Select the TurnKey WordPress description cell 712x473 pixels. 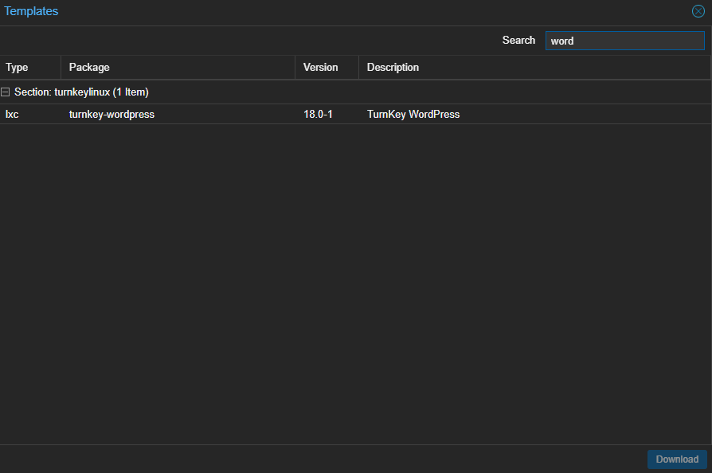pyautogui.click(x=413, y=115)
